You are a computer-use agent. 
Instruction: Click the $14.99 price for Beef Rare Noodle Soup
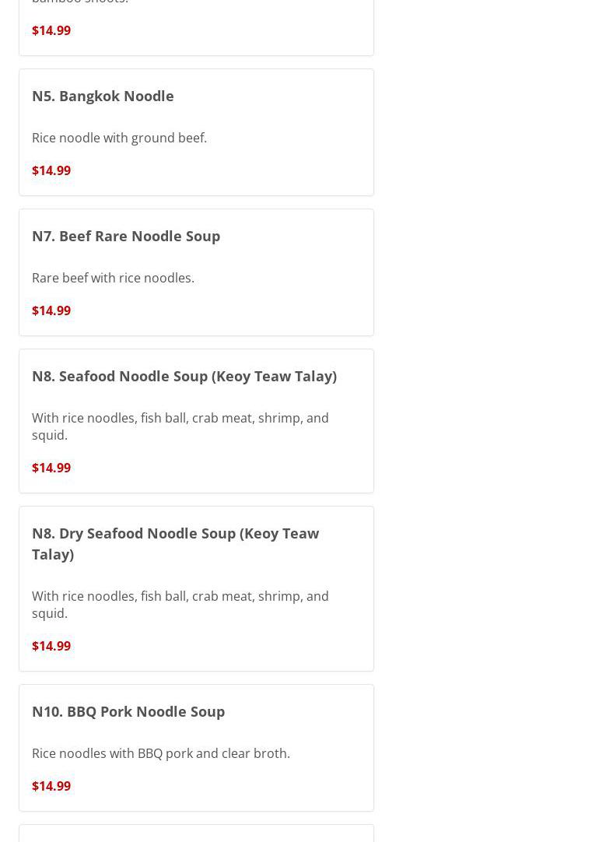click(x=51, y=310)
